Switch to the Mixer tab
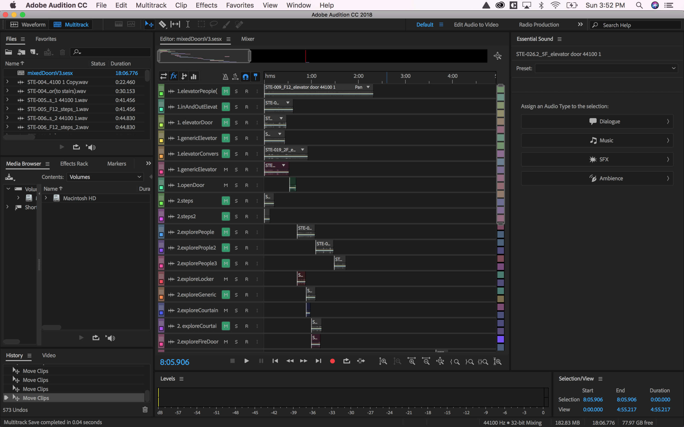The width and height of the screenshot is (684, 427). (247, 39)
